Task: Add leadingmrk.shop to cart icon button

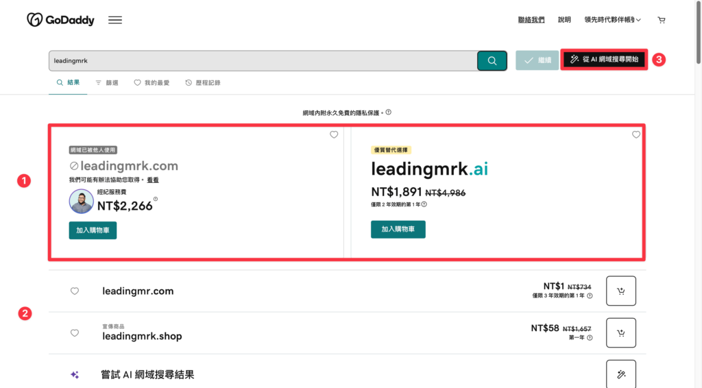Action: [x=621, y=333]
